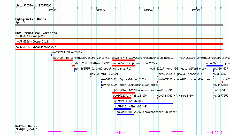Select the nsv6048913 (Wu2021) label
The image size is (230, 135).
(x=105, y=74)
